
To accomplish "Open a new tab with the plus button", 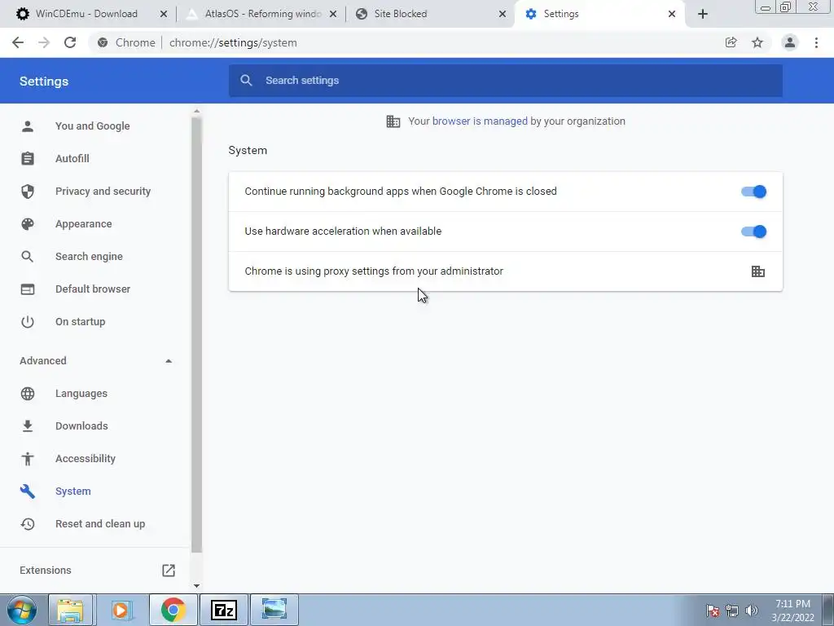I will tap(703, 14).
